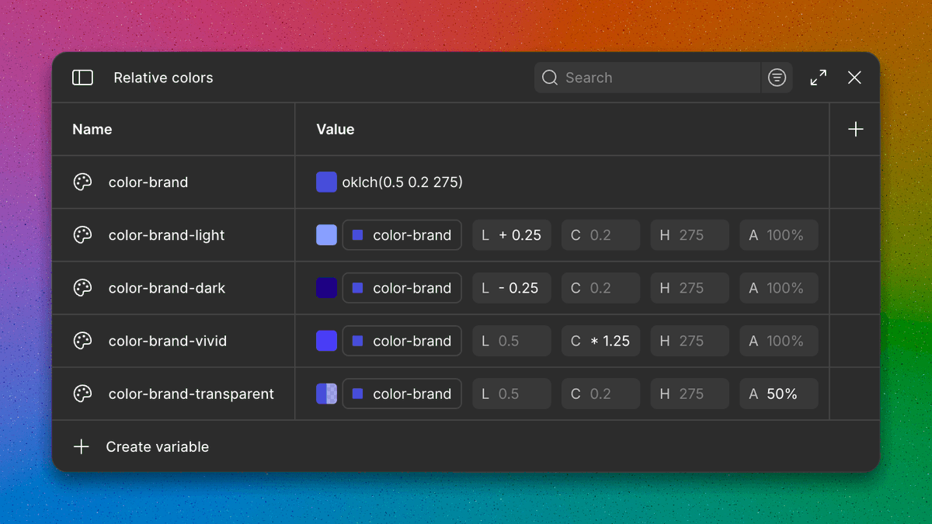Edit L 0.5 field in color-brand-transparent row

(512, 394)
